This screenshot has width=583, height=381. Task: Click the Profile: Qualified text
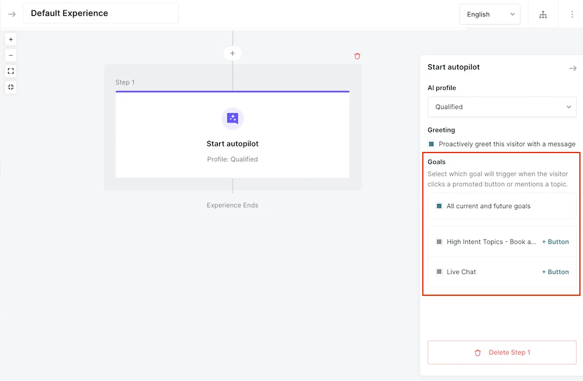tap(233, 159)
